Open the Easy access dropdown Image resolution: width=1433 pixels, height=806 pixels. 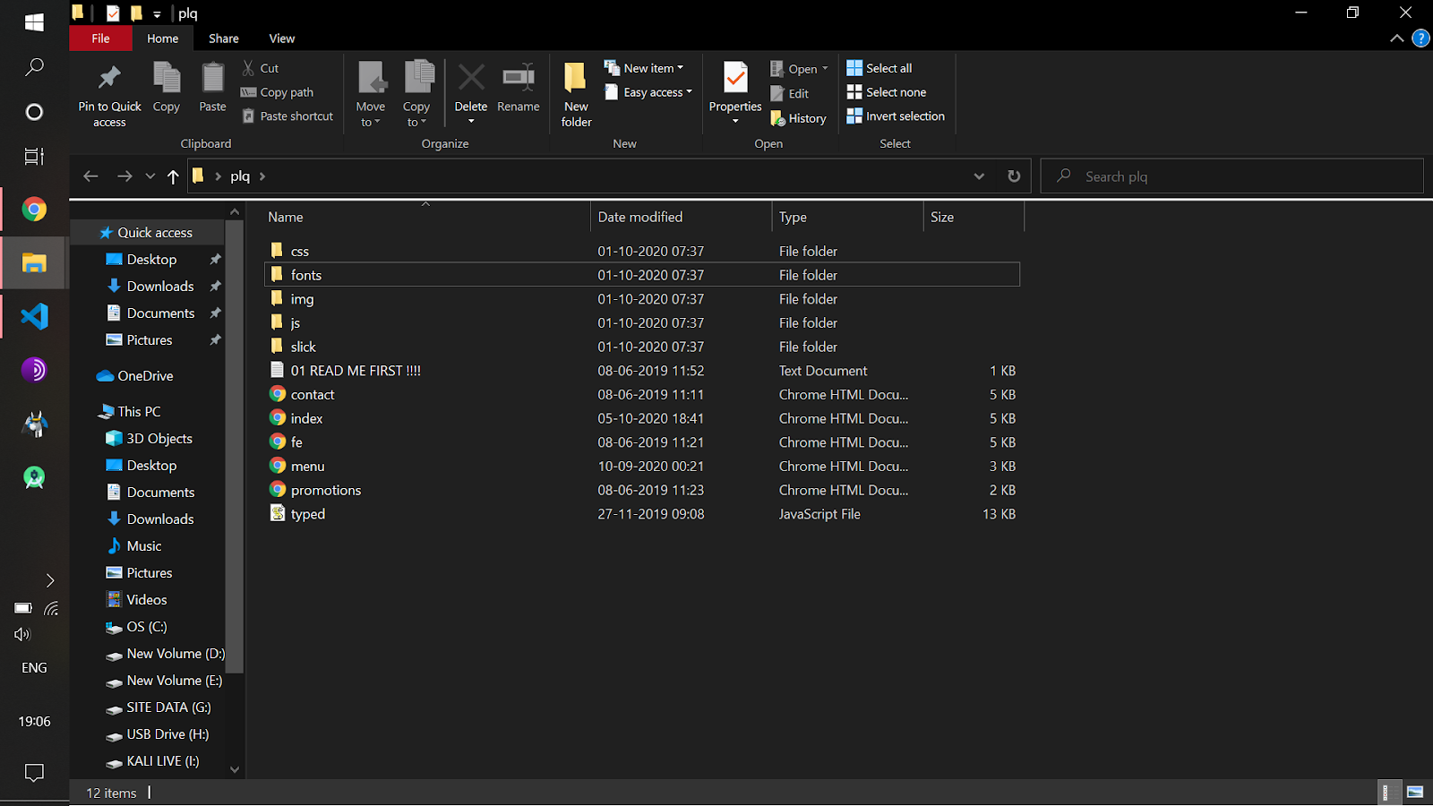[x=648, y=92]
